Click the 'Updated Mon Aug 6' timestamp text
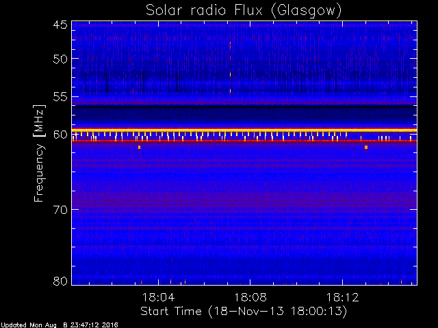438x328 pixels. click(x=59, y=325)
